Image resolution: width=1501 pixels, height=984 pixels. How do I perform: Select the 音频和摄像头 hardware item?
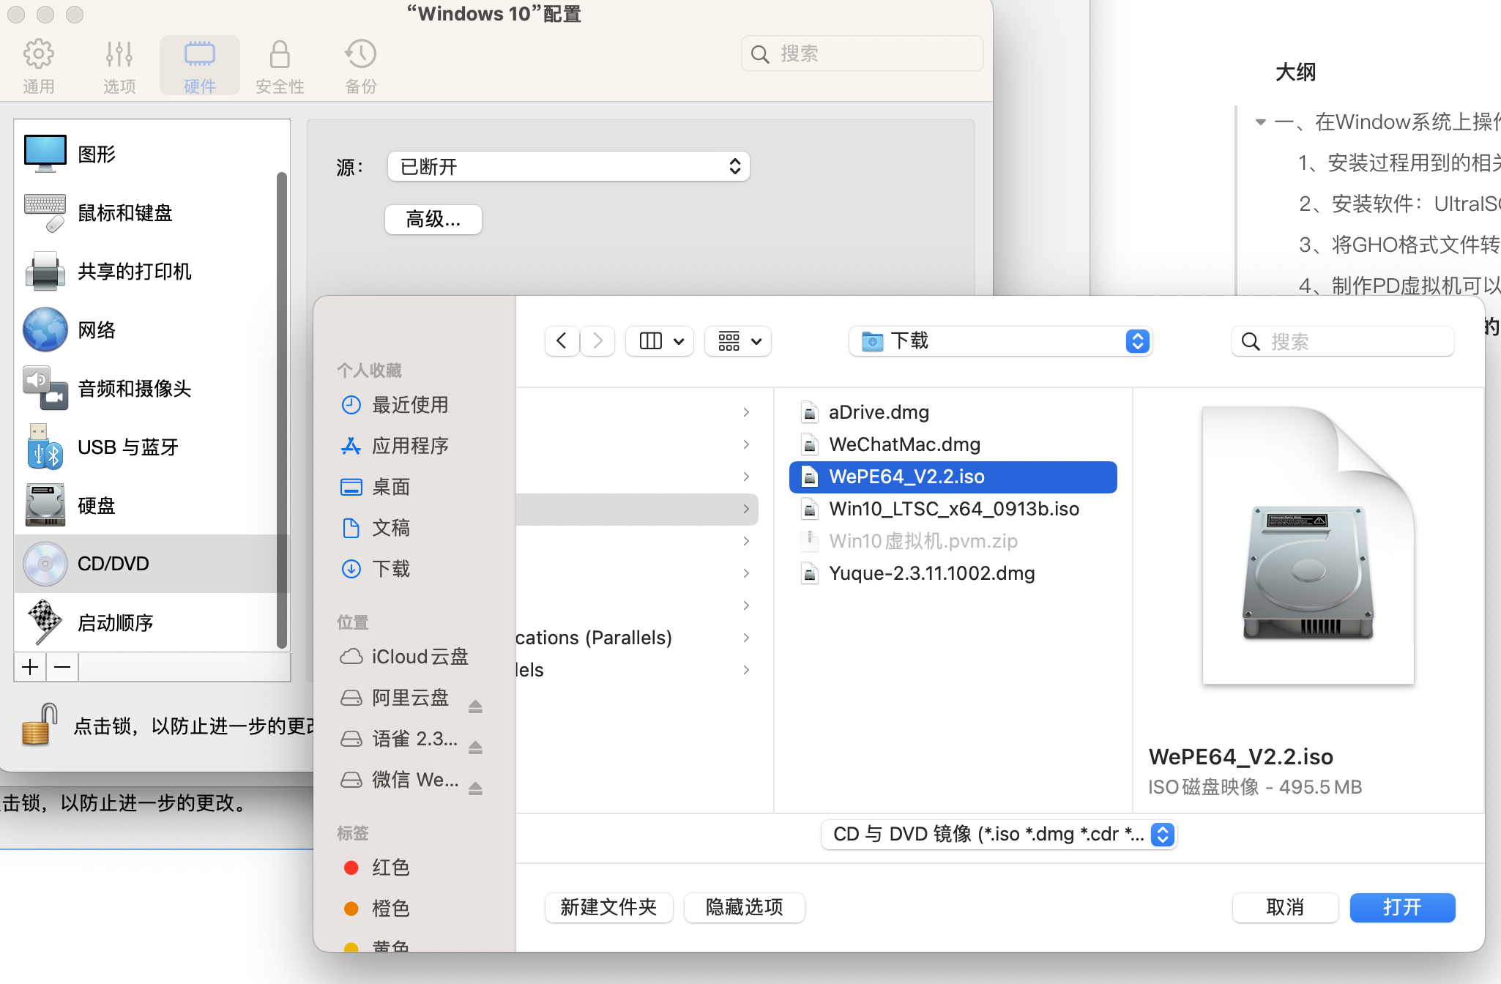[134, 389]
